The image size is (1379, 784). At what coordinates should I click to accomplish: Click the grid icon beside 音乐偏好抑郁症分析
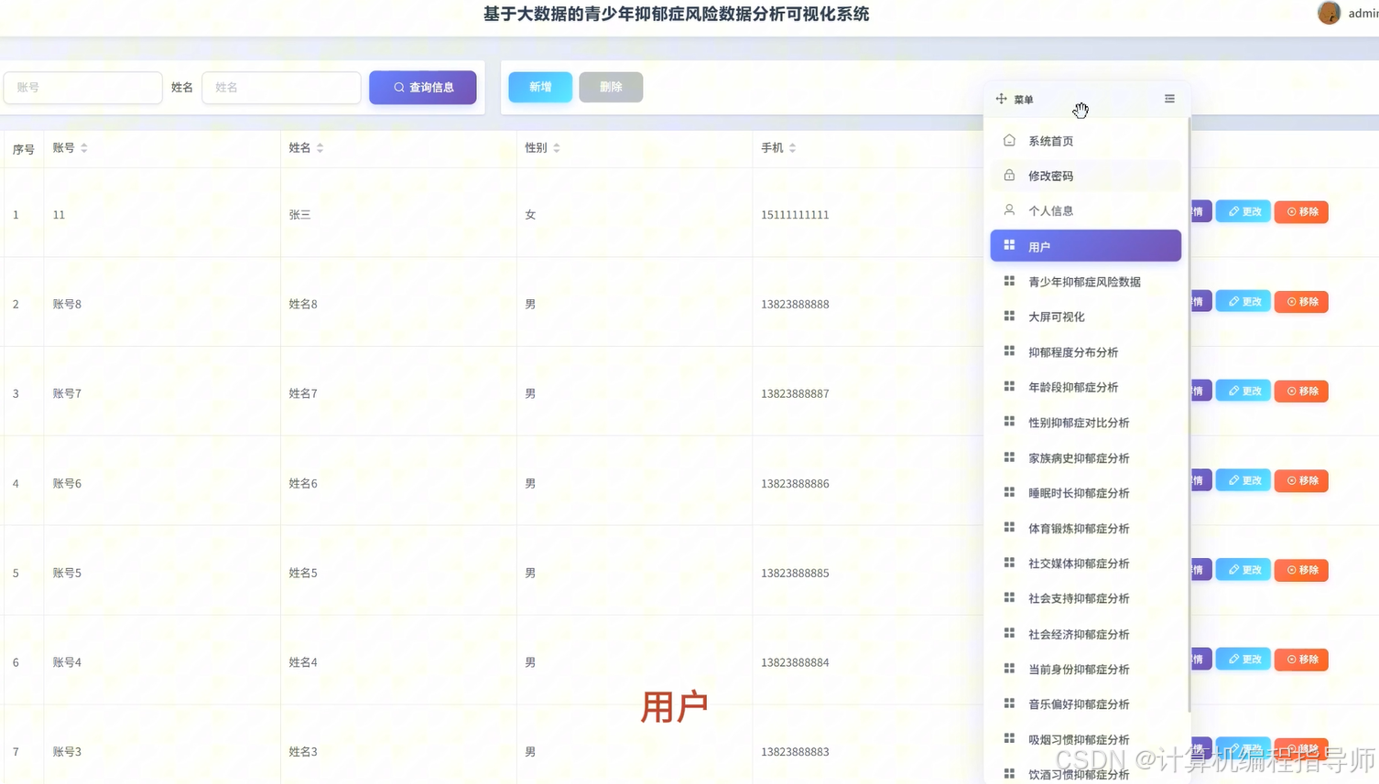click(1009, 703)
